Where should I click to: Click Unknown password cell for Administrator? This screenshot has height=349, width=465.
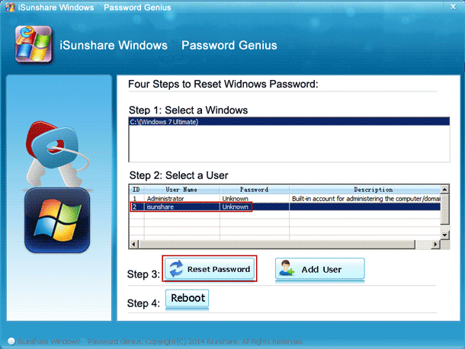click(255, 198)
